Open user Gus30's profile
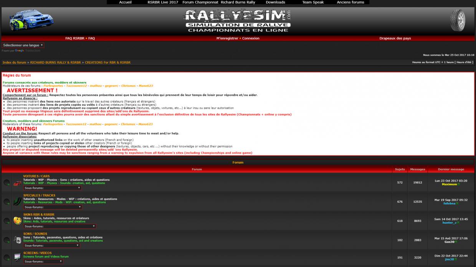Viewport: 476px width, 267px height. [450, 242]
